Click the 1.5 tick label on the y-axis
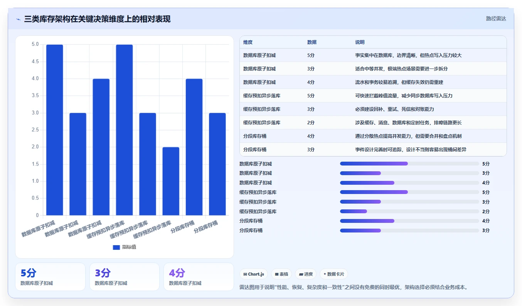 pos(35,164)
